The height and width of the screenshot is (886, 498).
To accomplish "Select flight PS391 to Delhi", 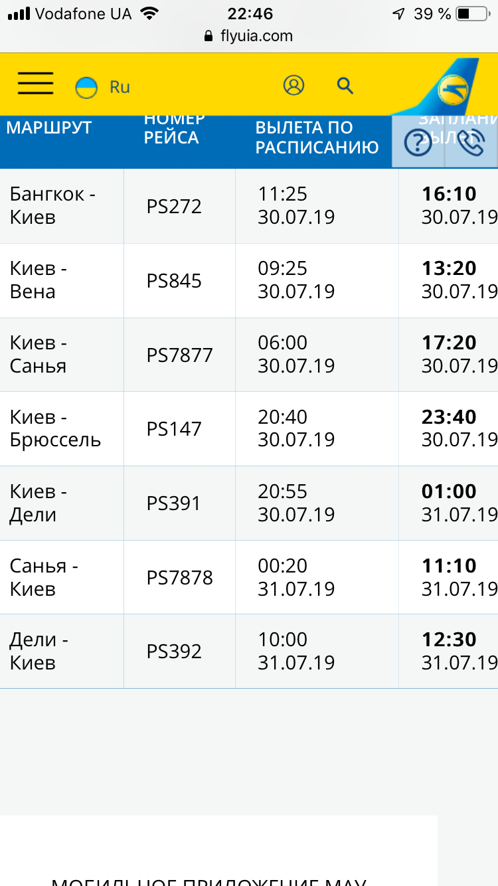I will pyautogui.click(x=174, y=503).
